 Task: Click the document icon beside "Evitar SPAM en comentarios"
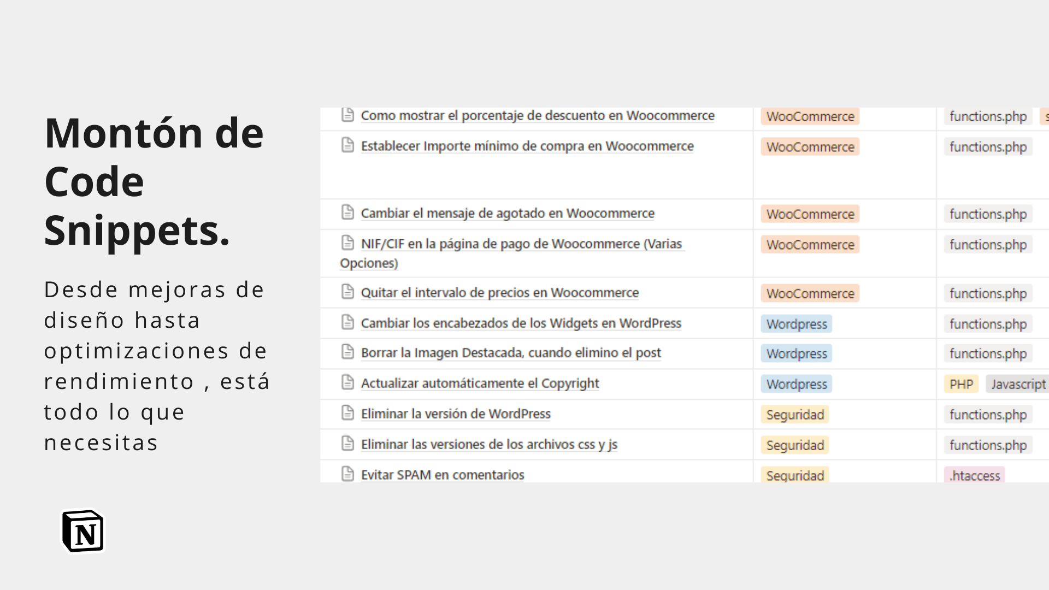(x=348, y=474)
